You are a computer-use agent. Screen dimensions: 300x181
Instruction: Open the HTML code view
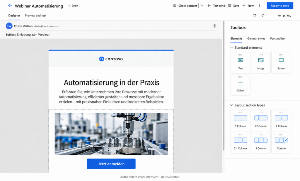tap(284, 16)
